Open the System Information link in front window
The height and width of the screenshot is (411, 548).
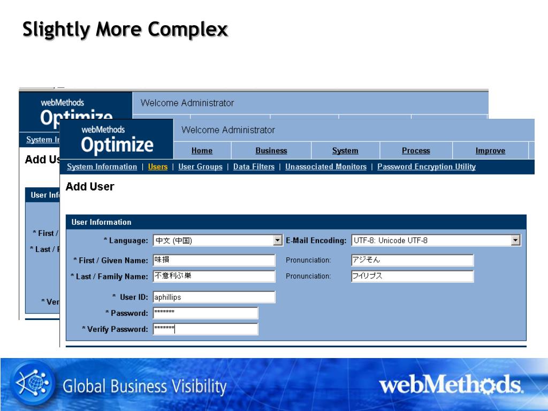[102, 167]
